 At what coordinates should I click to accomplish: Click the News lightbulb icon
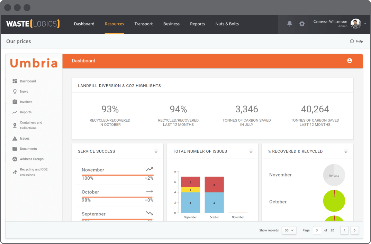(15, 92)
